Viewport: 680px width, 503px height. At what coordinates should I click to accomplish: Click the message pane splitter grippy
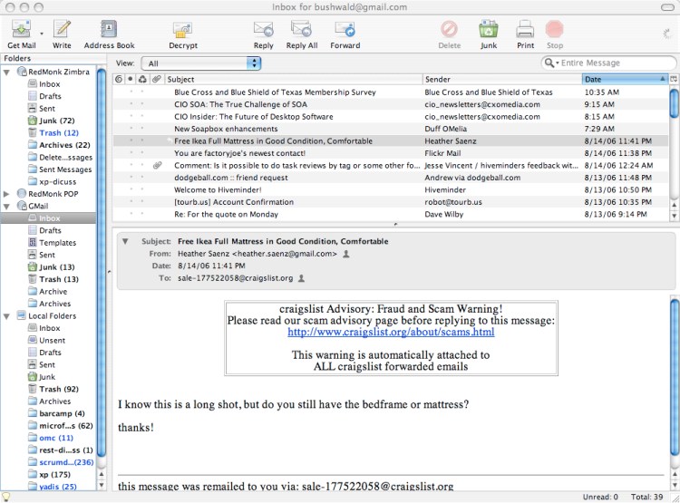click(x=394, y=224)
